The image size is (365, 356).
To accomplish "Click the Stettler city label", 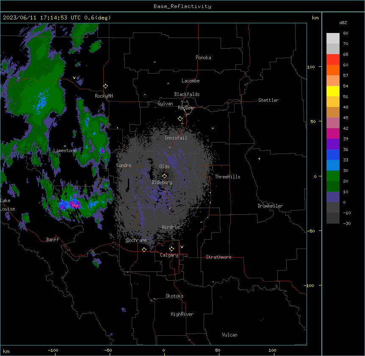I will coord(268,100).
